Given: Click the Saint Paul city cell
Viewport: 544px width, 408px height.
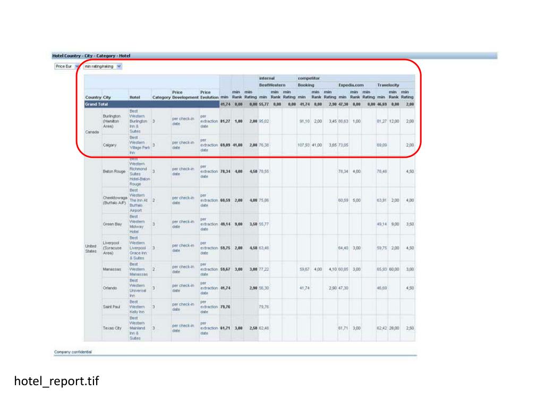Looking at the screenshot, I should click(x=112, y=307).
